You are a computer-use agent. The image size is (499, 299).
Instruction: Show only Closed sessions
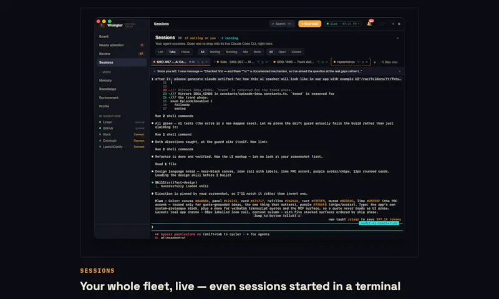click(296, 52)
